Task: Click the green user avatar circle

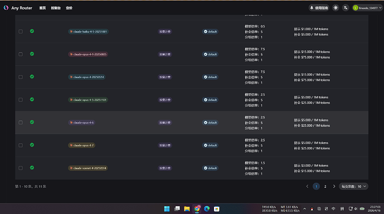Action: click(356, 8)
